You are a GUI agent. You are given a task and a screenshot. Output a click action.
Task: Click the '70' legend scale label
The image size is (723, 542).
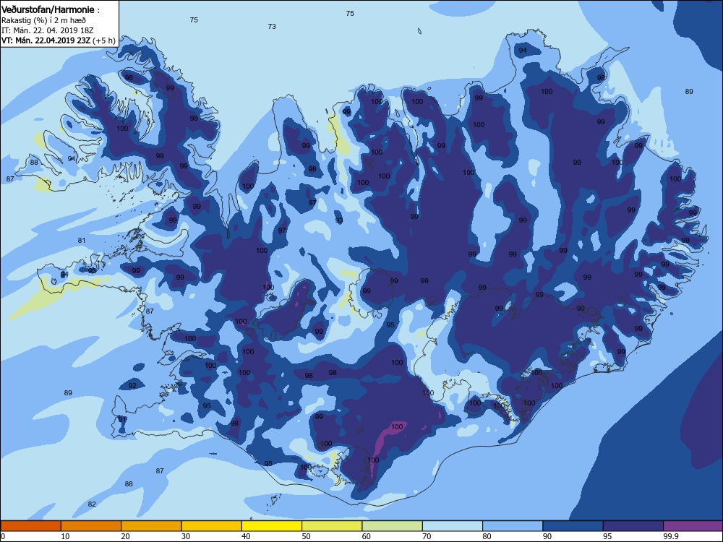427,536
